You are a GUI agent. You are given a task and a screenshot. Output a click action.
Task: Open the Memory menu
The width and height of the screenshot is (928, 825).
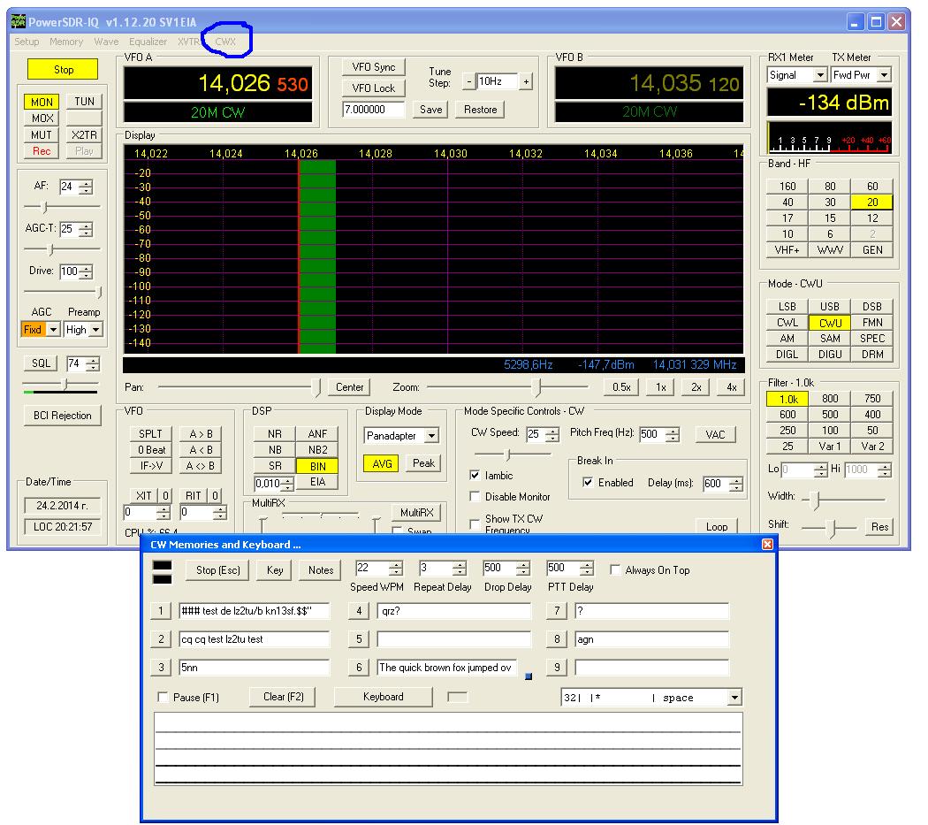[x=66, y=42]
